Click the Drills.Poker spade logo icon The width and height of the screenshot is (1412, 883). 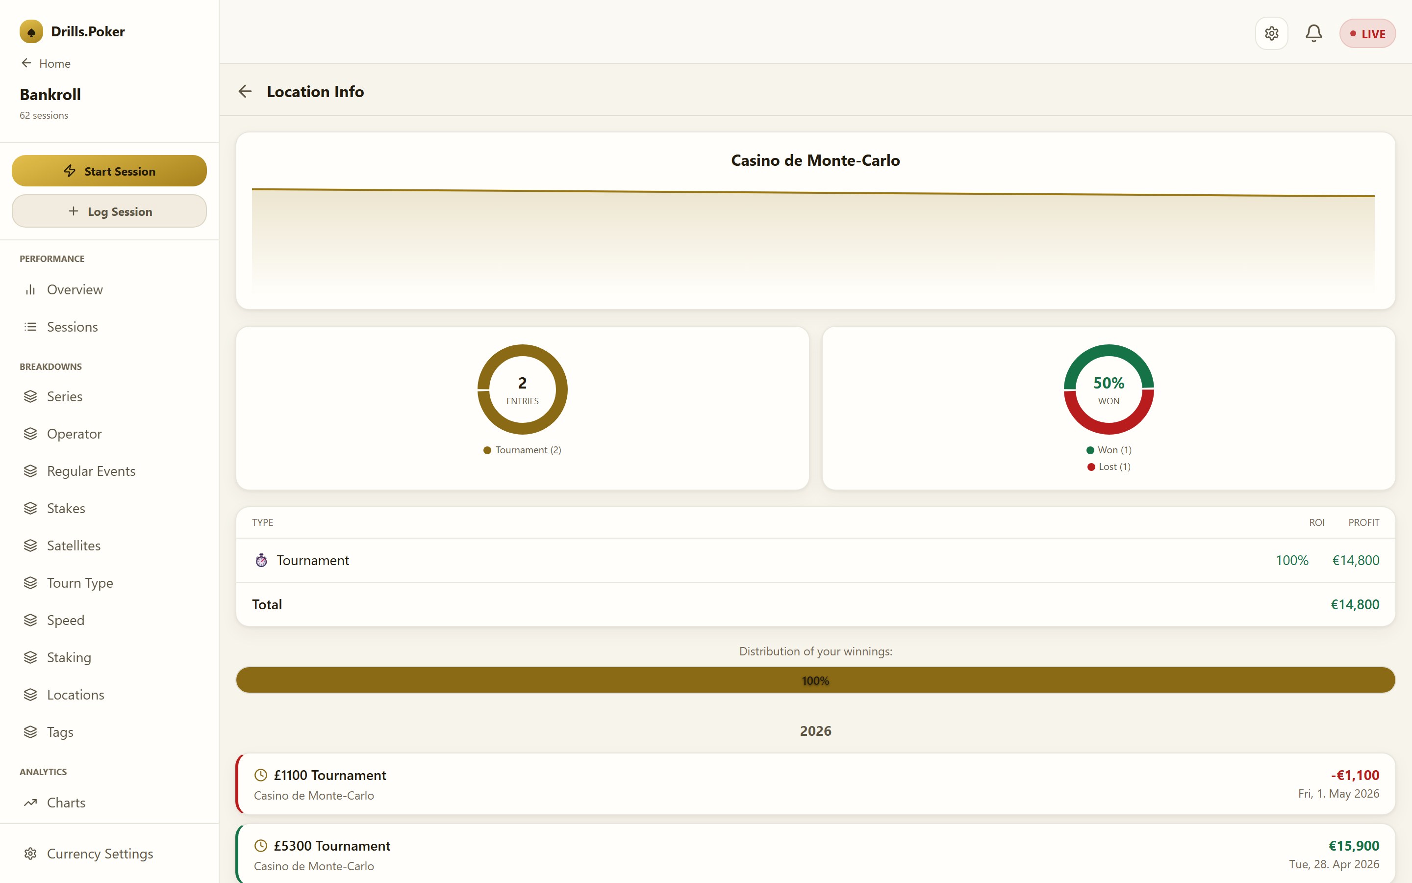click(31, 31)
